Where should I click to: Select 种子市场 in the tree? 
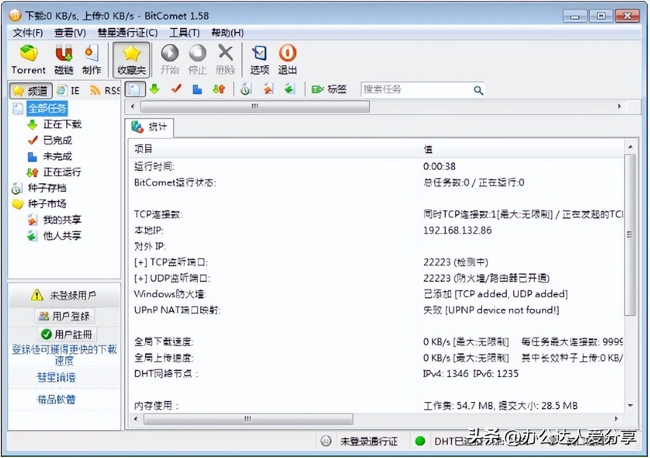coord(47,204)
